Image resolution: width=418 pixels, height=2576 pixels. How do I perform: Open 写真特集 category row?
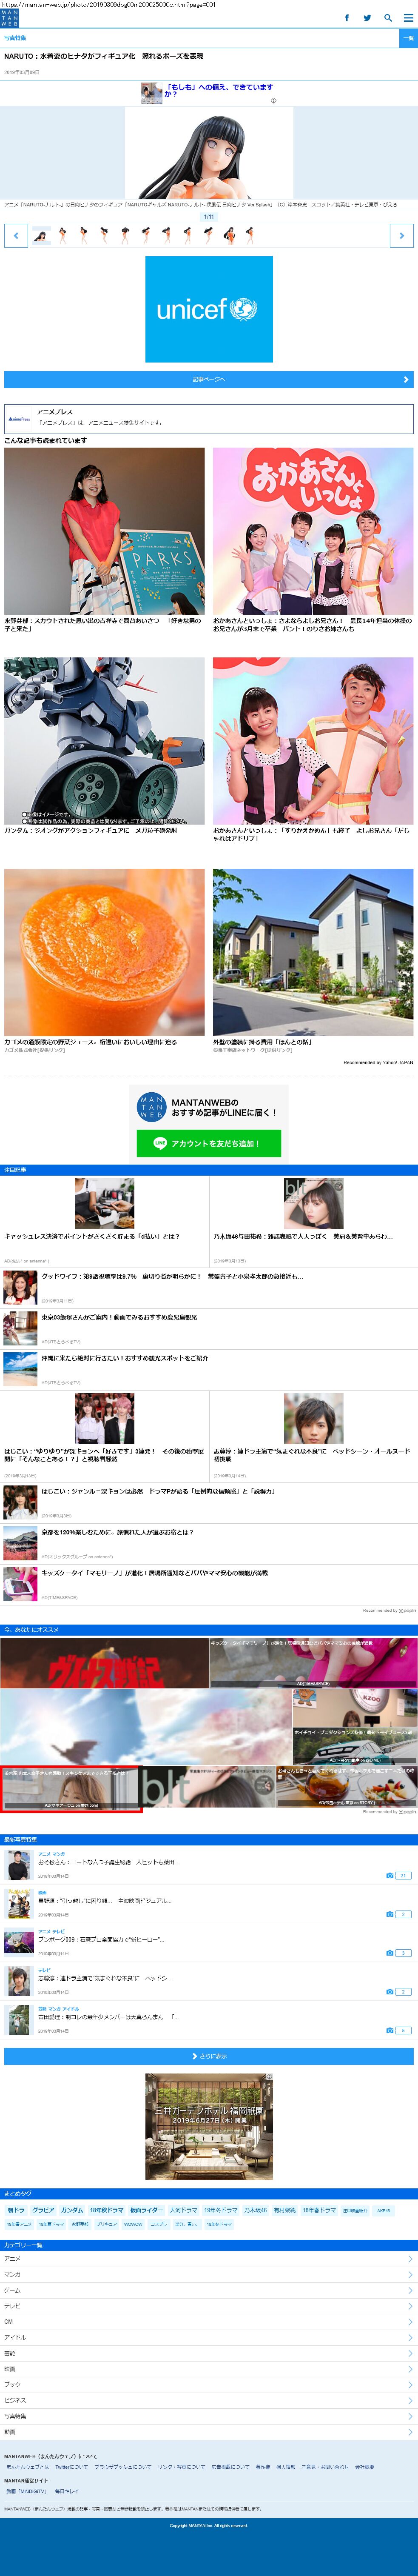click(209, 2416)
